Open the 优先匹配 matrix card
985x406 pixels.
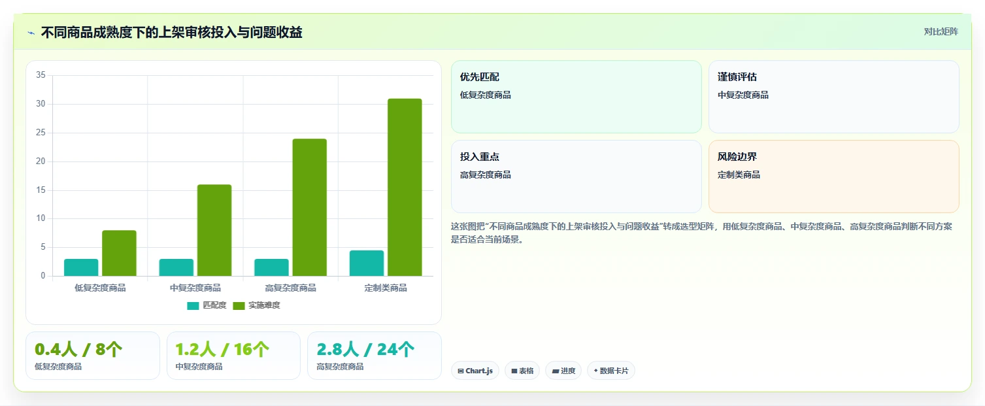576,97
